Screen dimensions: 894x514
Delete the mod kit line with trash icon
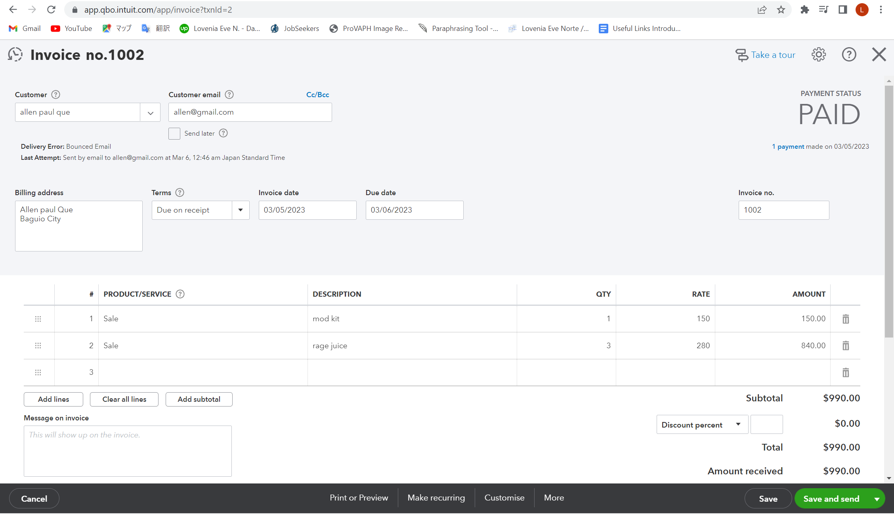click(845, 319)
